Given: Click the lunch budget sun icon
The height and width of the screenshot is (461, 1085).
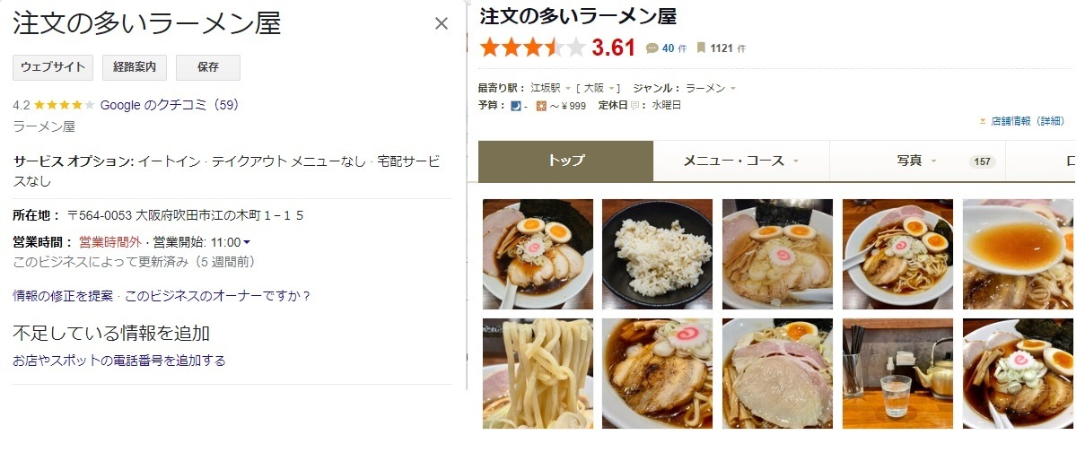Looking at the screenshot, I should (x=541, y=106).
